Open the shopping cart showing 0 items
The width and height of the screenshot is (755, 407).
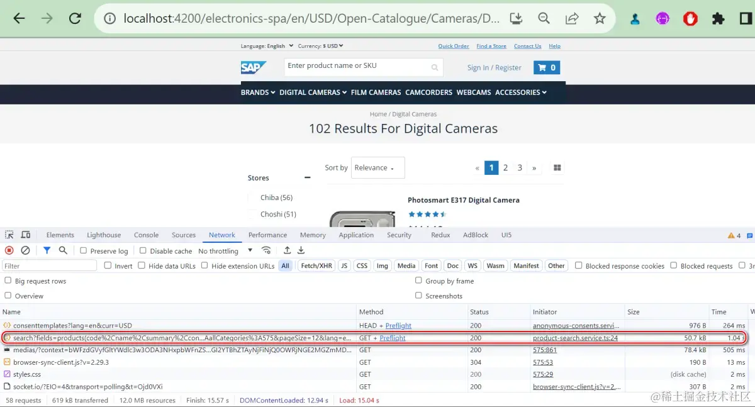click(547, 67)
